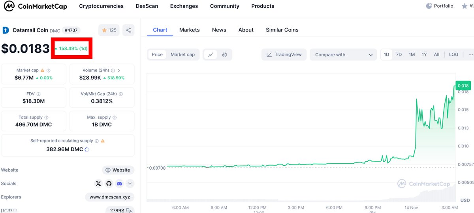Switch to the News tab
The height and width of the screenshot is (213, 474).
[x=219, y=30]
